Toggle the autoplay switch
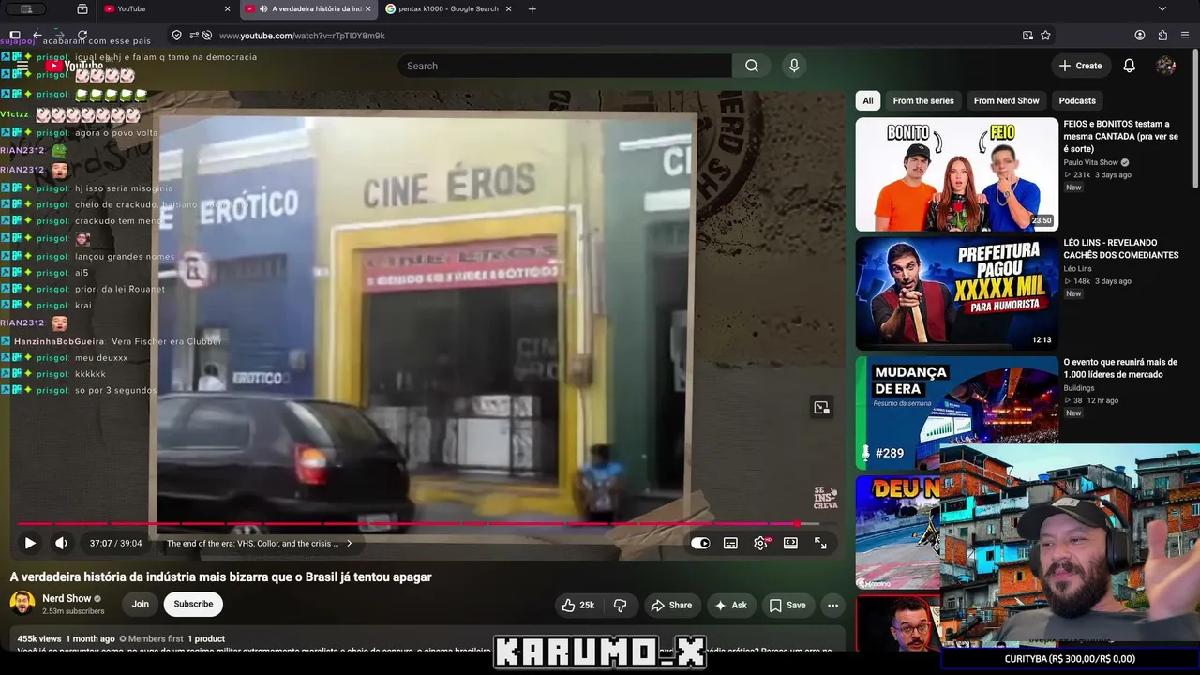Screen dimensions: 1200x675 pyautogui.click(x=700, y=543)
